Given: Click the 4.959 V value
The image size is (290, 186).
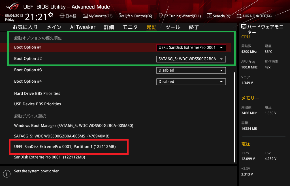Looking at the screenshot, I should (x=270, y=159).
